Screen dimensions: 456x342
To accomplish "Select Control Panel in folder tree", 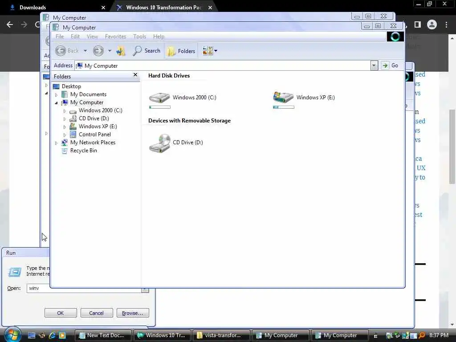I will 94,134.
